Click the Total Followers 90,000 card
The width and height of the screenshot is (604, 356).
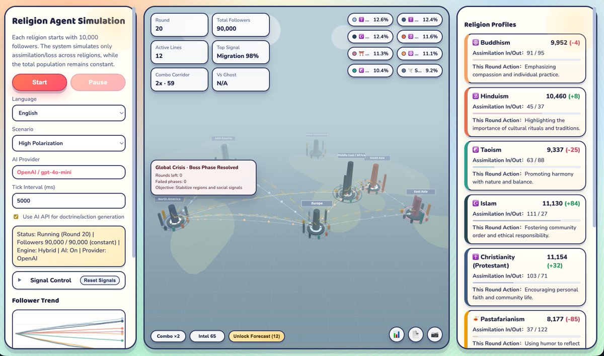(x=241, y=25)
